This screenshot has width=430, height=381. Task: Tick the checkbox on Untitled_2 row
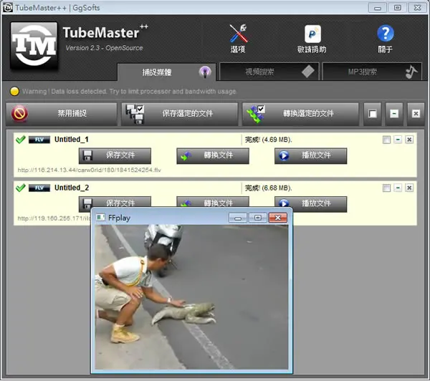click(386, 188)
